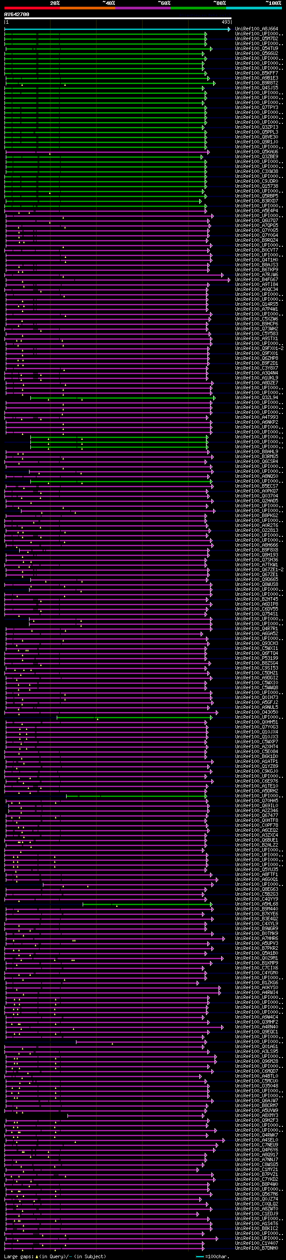286x1260 pixels.
Task: Select hit UniRef100_Q70HA5
Action: pos(257,801)
